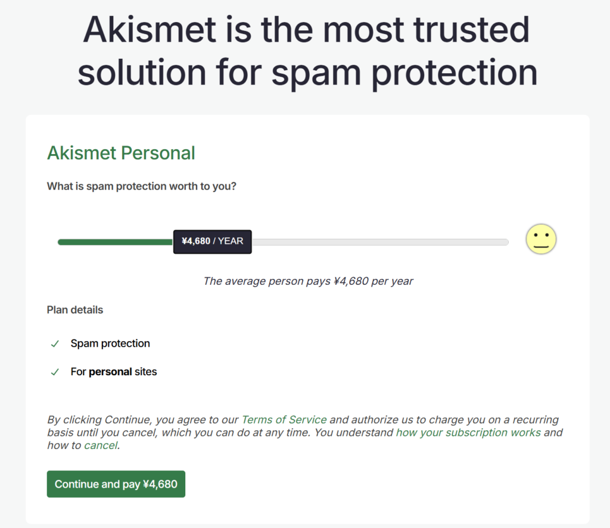This screenshot has height=528, width=610.
Task: Open the 'how your subscription works' link
Action: tap(468, 432)
